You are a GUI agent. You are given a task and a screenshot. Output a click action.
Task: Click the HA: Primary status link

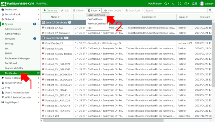[x=155, y=4]
